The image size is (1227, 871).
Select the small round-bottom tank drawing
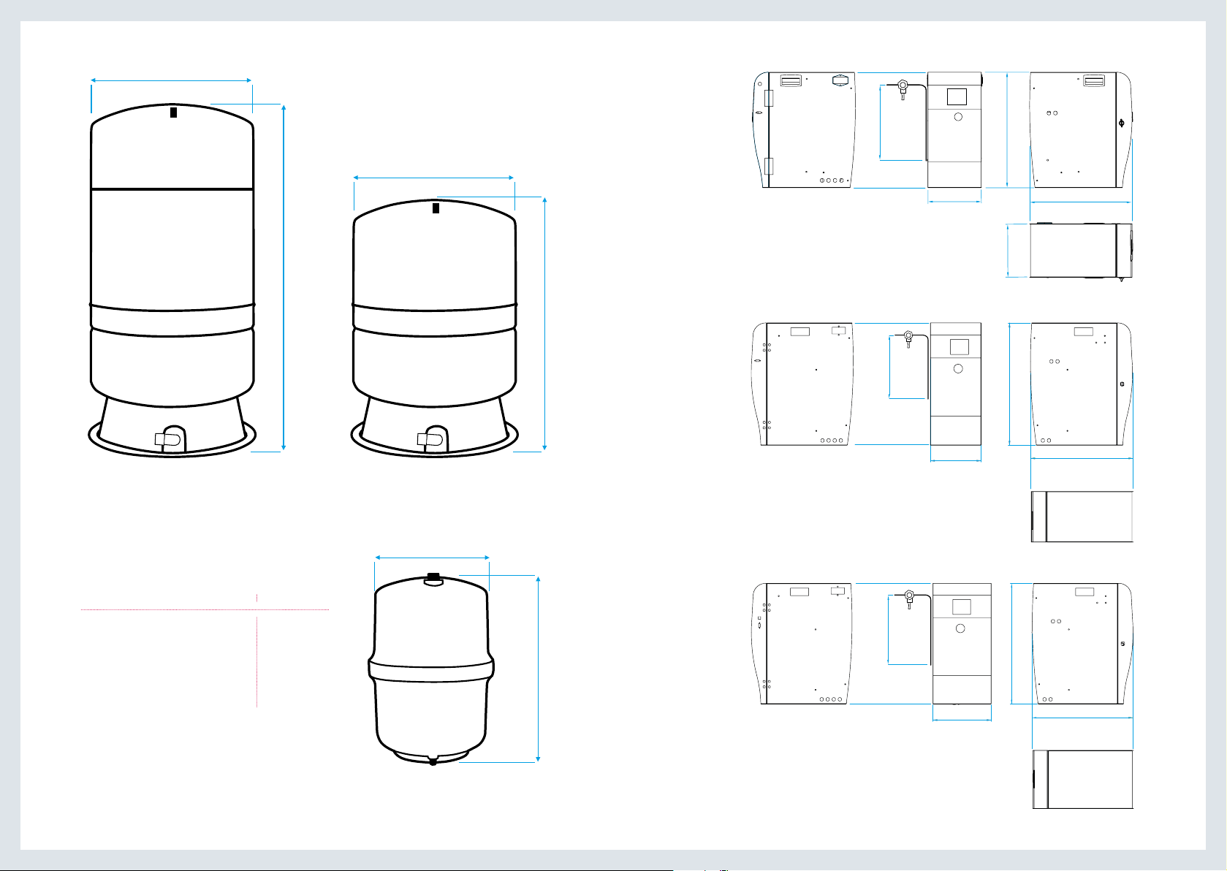pos(431,669)
